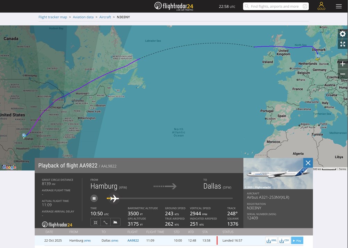
Task: Click the playback progress bar track
Action: tap(174, 198)
